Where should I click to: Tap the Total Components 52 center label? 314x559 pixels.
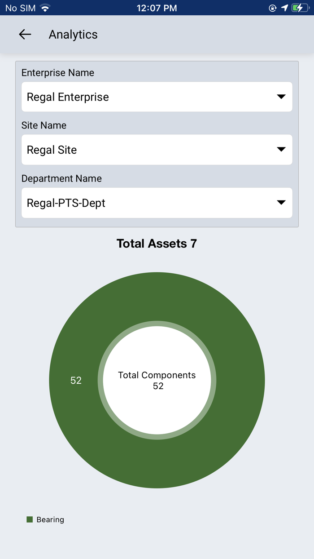tap(157, 380)
